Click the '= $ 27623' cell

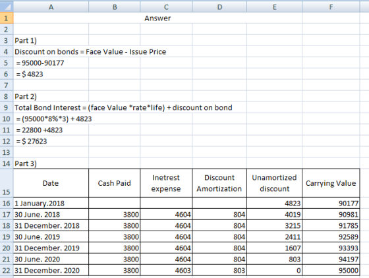[51, 141]
